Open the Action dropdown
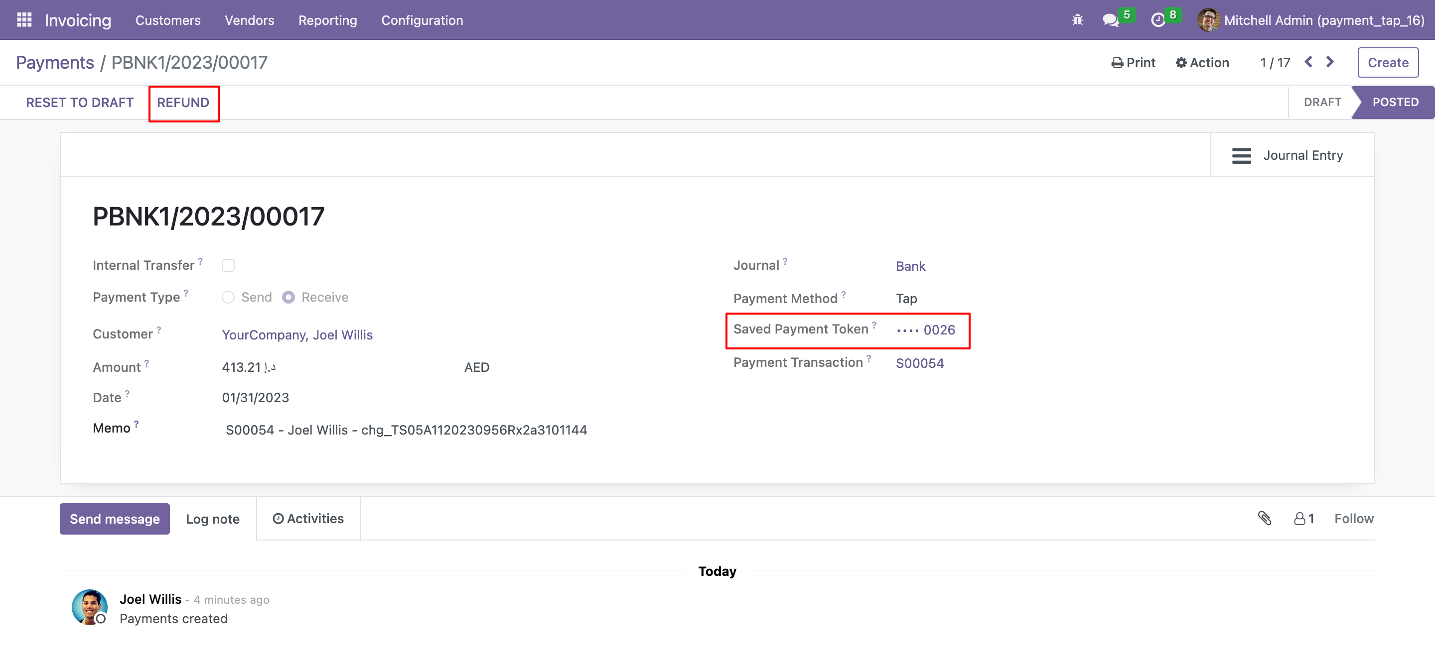The width and height of the screenshot is (1435, 664). click(1202, 62)
